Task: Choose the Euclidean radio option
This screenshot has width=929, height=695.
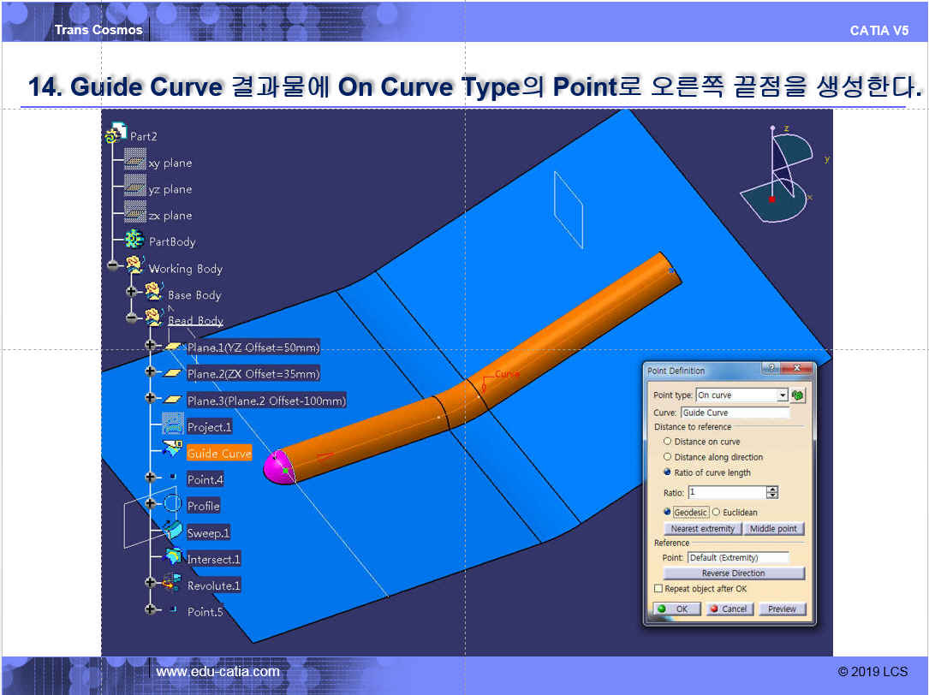Action: click(717, 512)
